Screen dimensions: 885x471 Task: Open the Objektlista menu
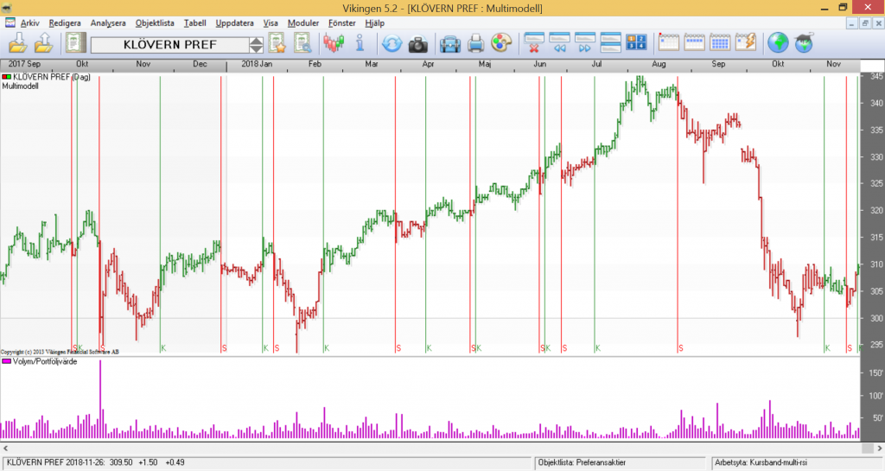(x=155, y=22)
